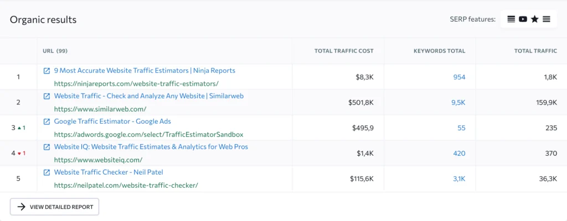Open keywords total 954 link
The image size is (567, 221).
[459, 77]
